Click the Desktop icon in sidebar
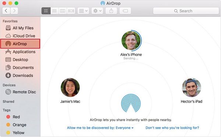 [x=8, y=59]
